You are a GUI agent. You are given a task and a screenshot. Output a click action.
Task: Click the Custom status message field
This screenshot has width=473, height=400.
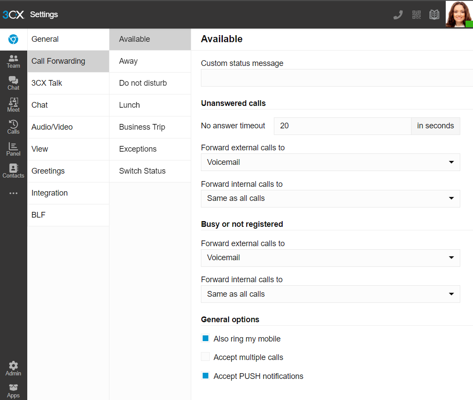point(337,78)
